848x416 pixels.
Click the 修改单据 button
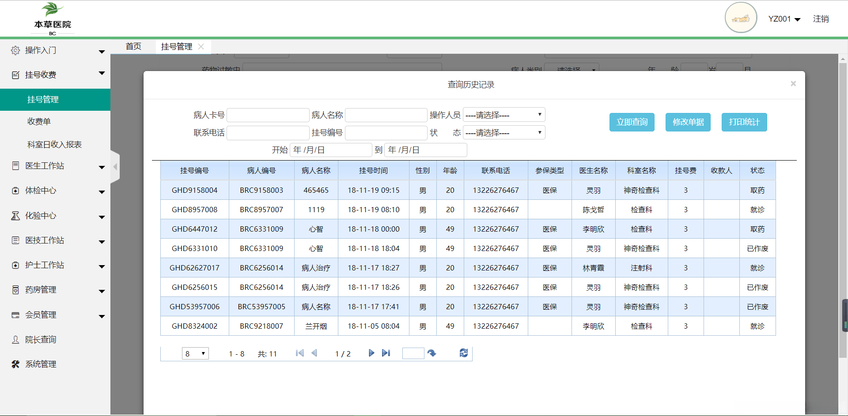pos(688,122)
